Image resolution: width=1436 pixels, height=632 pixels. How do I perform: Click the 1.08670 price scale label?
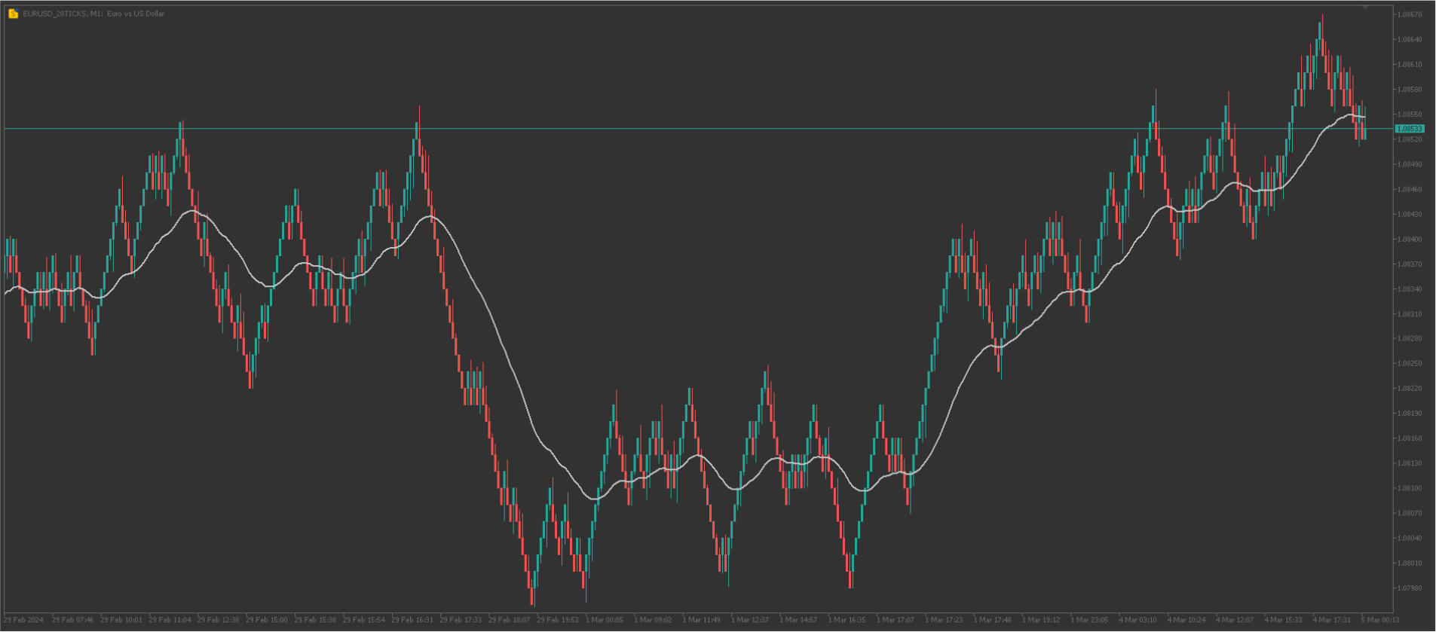(x=1410, y=14)
